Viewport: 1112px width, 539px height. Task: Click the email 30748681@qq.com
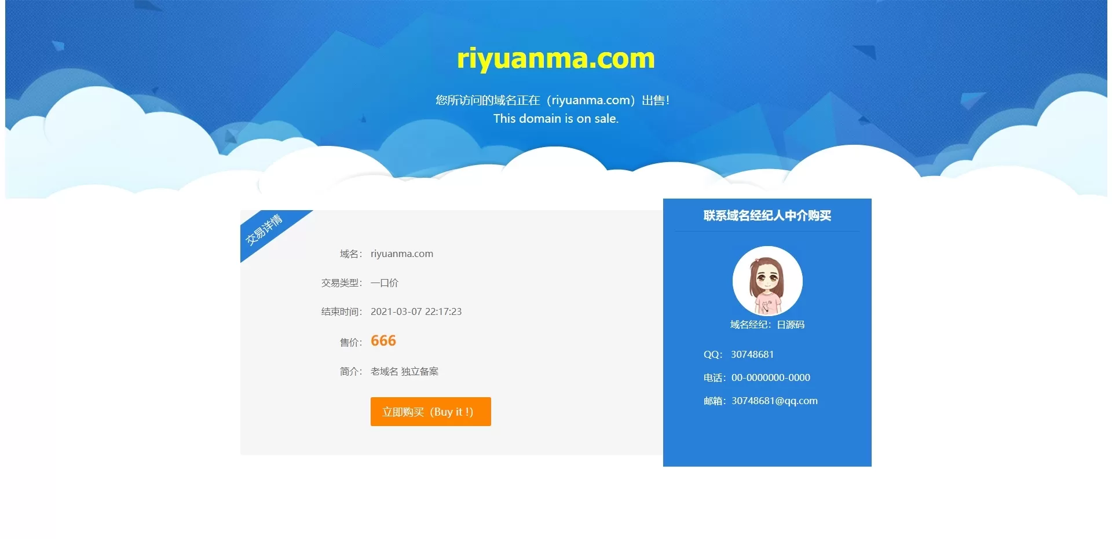pos(774,401)
